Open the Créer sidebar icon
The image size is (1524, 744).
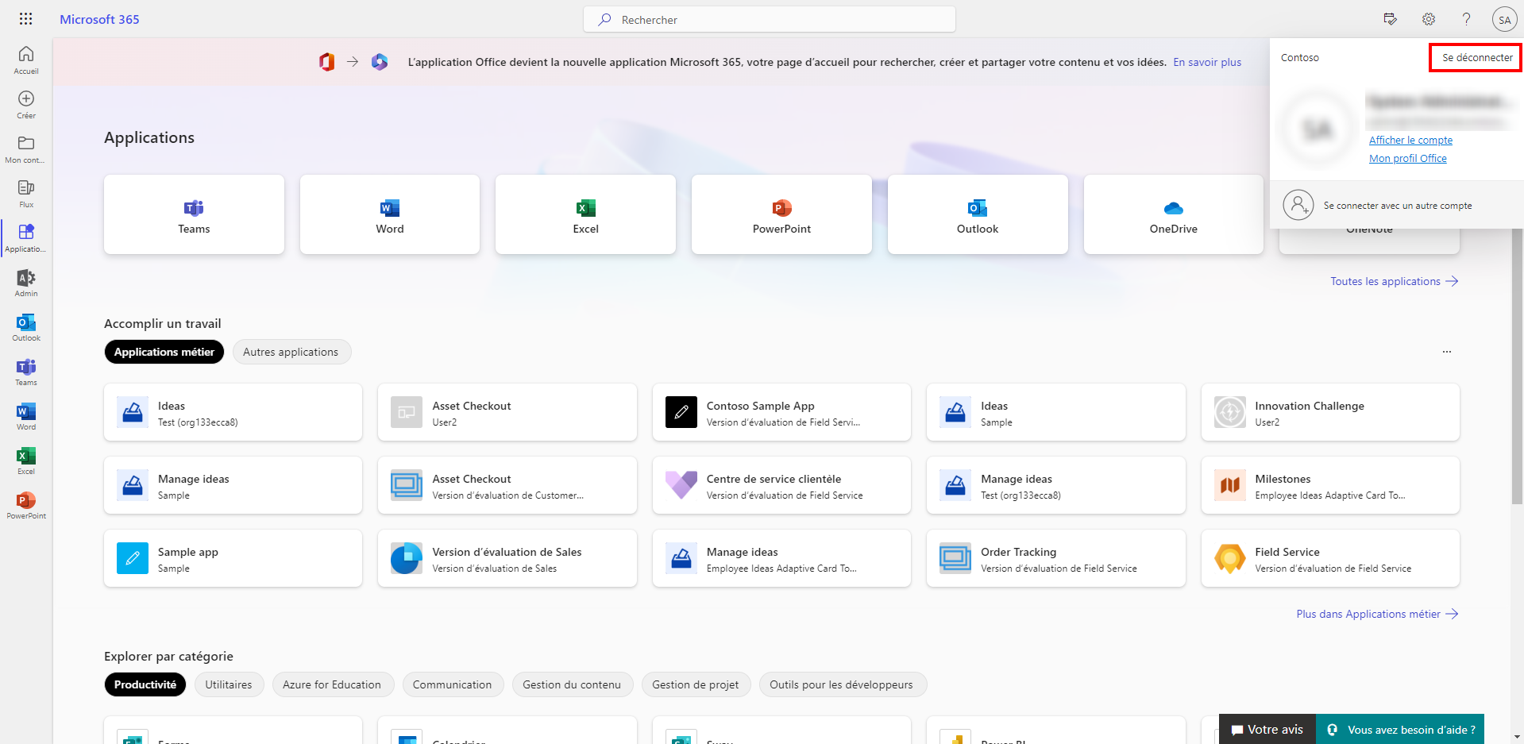(26, 105)
